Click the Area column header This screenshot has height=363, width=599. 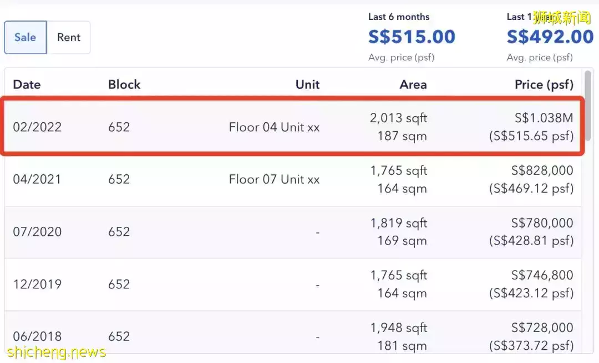click(413, 85)
